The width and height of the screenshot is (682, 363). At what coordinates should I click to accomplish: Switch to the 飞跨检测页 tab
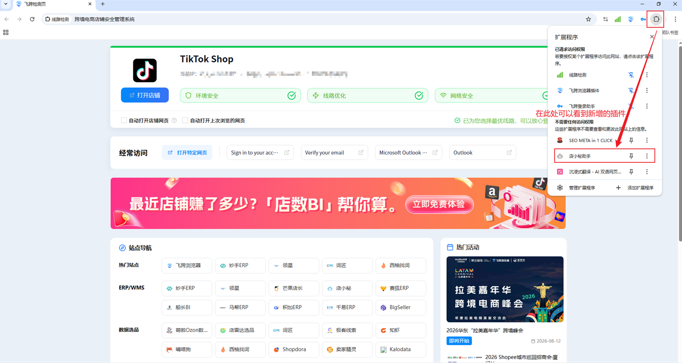click(53, 4)
